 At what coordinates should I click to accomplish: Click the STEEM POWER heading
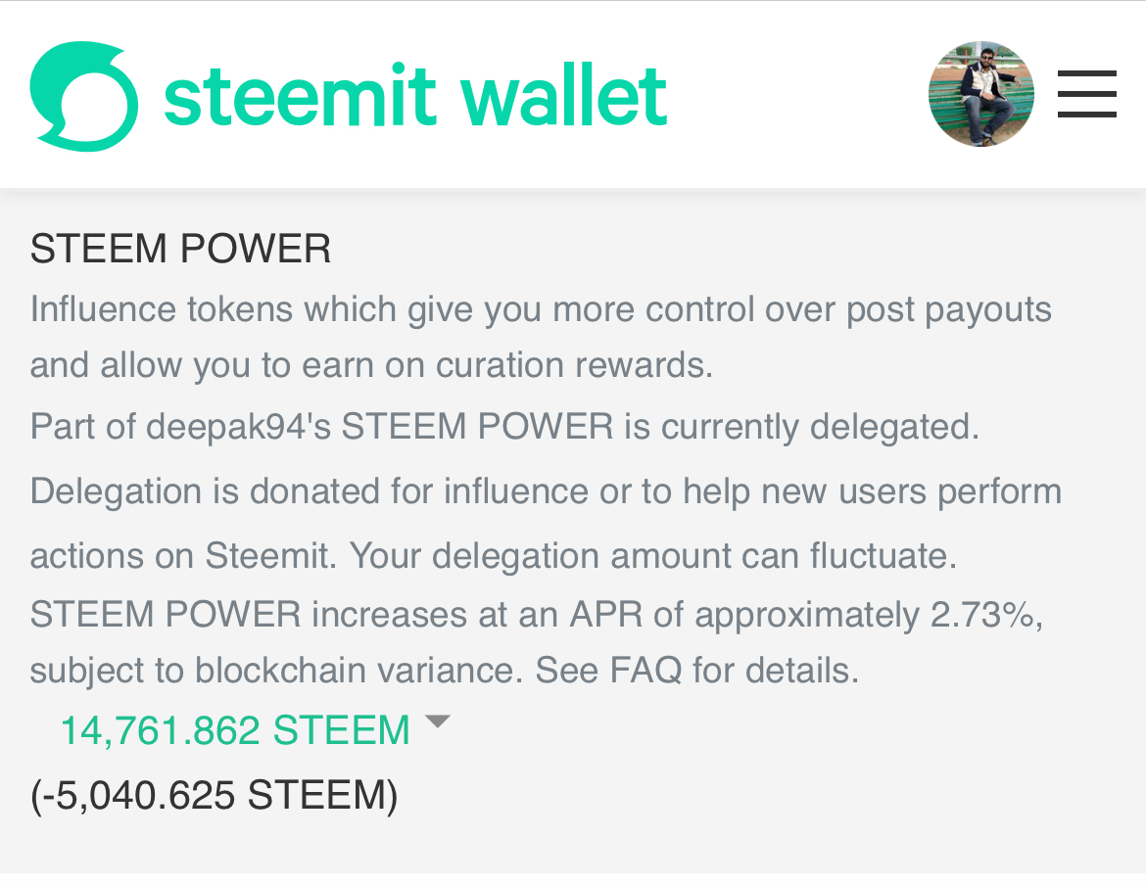[180, 250]
